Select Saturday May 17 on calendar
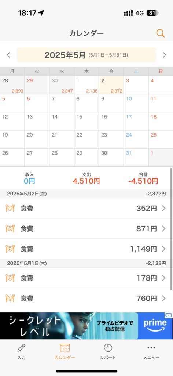The width and height of the screenshot is (173, 376). (x=136, y=121)
